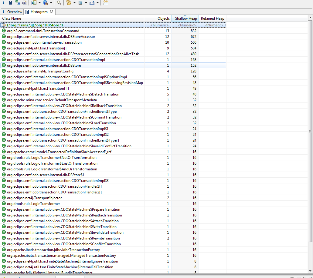Select the TransportConfig class row
Image resolution: width=313 pixels, height=278 pixels.
click(113, 71)
